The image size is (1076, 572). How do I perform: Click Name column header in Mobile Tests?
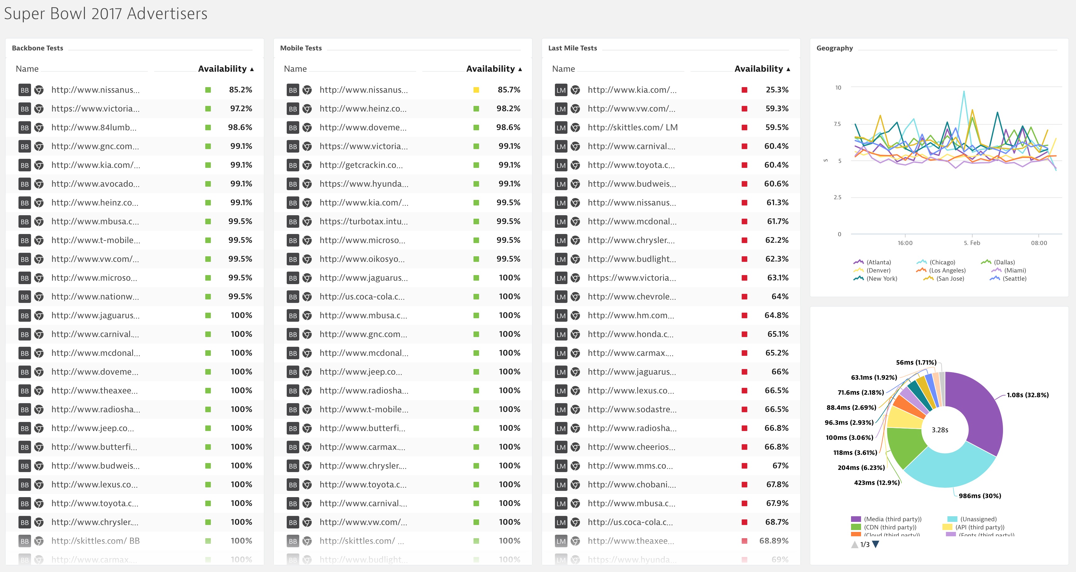tap(295, 69)
